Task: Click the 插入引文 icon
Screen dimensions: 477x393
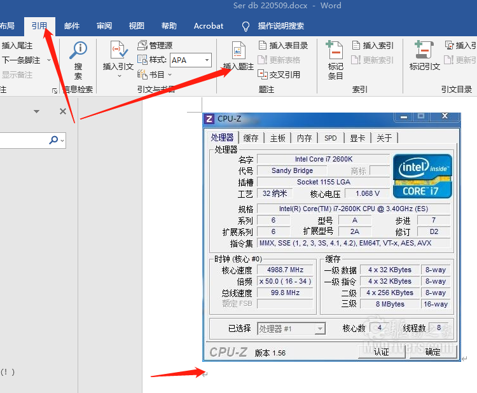Action: [x=118, y=50]
